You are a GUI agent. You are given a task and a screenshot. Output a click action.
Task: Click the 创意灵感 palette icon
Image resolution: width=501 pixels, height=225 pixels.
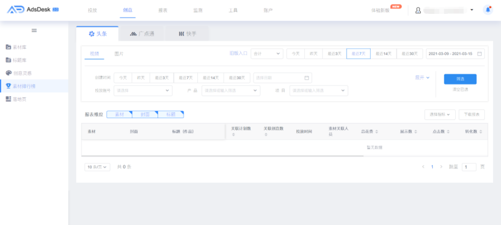(8, 73)
